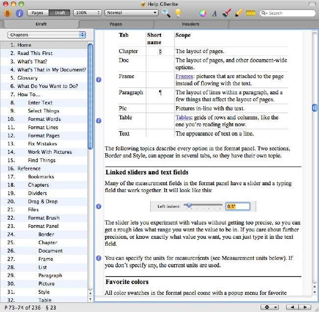Click the Left indent slider image
Image resolution: width=319 pixels, height=312 pixels.
(x=203, y=206)
